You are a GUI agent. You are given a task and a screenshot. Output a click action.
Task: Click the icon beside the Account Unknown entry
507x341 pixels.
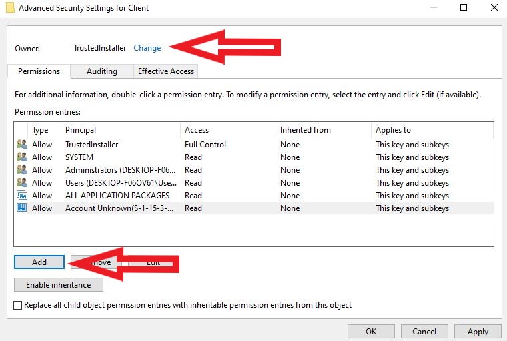(21, 208)
